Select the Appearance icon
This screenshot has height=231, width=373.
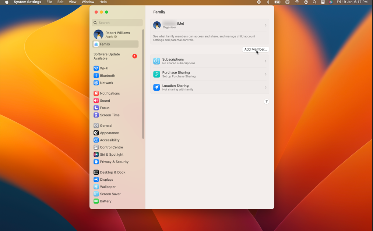[x=96, y=133]
